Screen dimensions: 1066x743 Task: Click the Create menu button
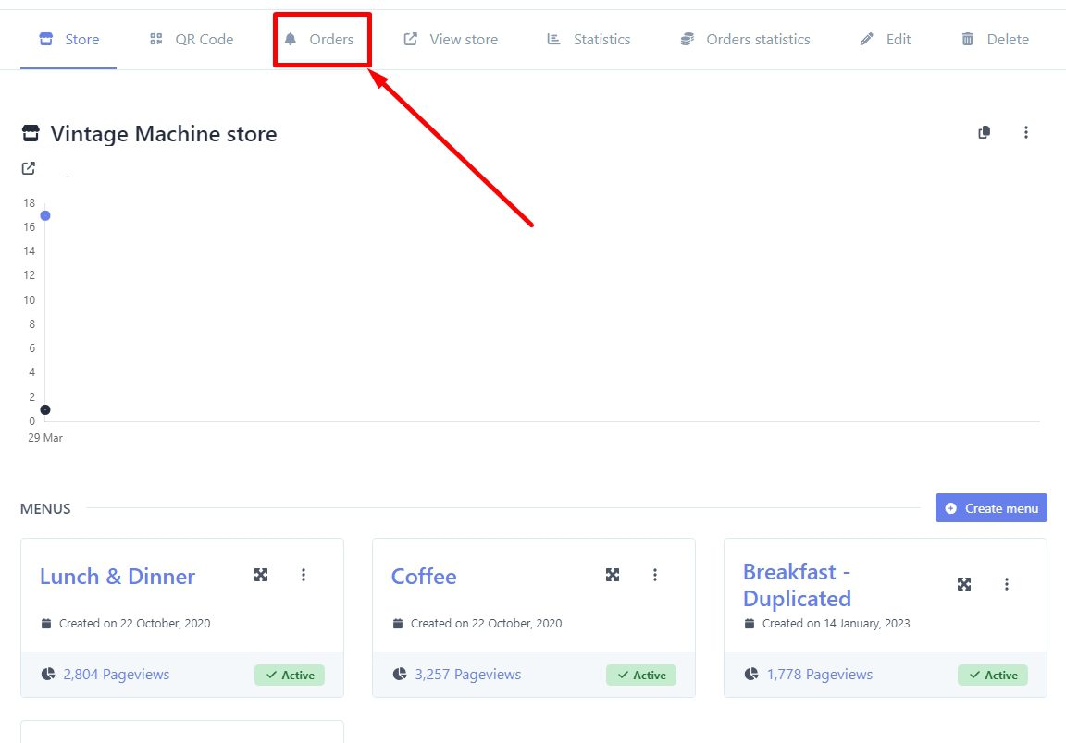(x=991, y=508)
